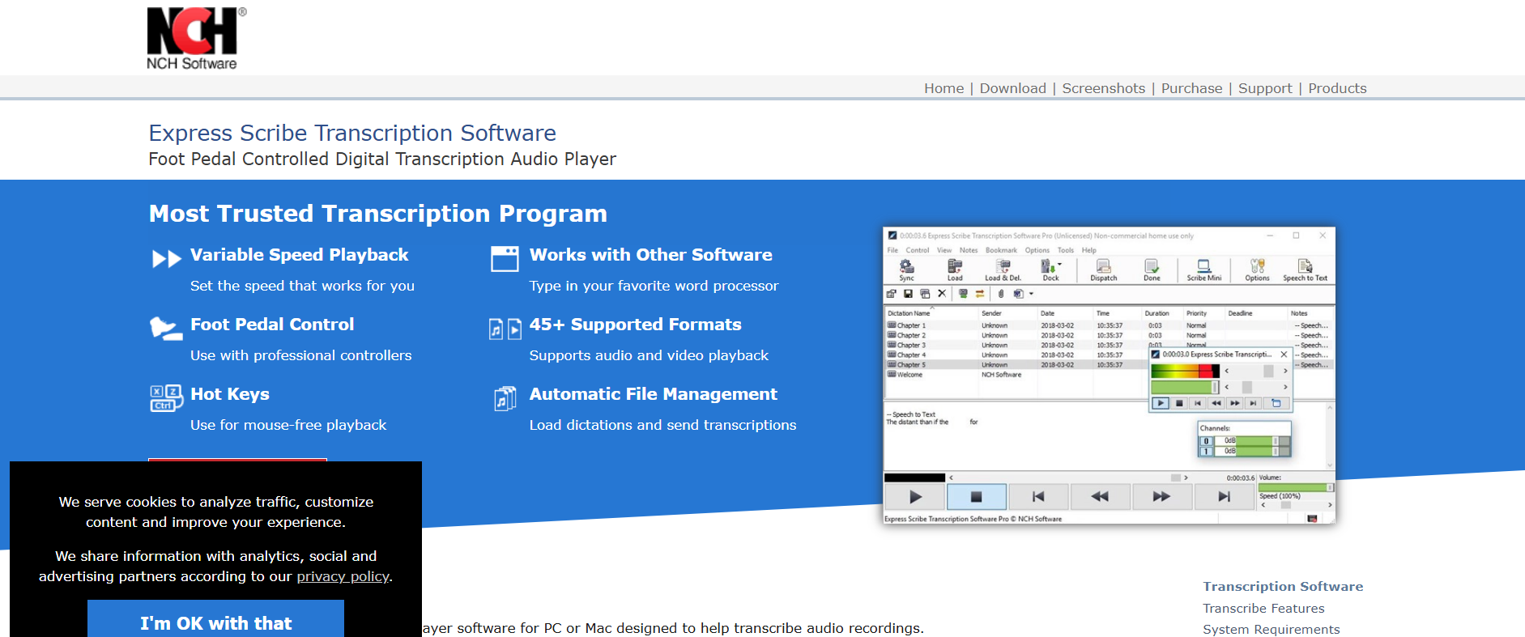This screenshot has height=637, width=1525.
Task: Click the 'Most Trusted Transcription Program' heading
Action: [377, 214]
